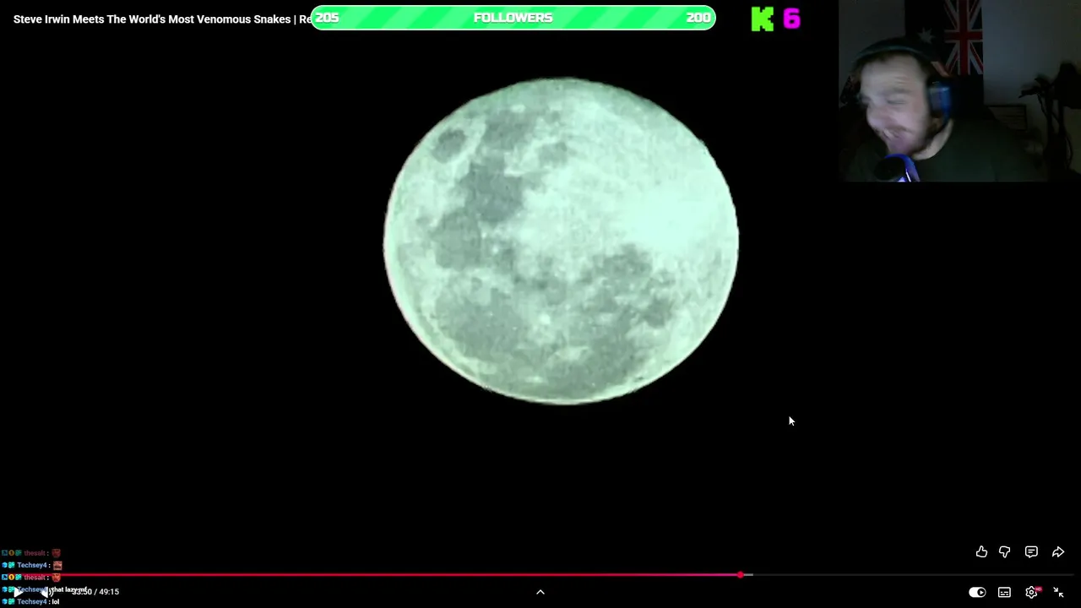Screen dimensions: 1081x608
Task: Like the video with thumbs up
Action: 981,551
